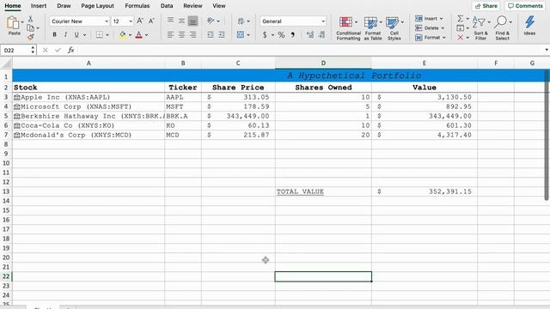
Task: Open Cell Styles gallery
Action: pyautogui.click(x=394, y=28)
